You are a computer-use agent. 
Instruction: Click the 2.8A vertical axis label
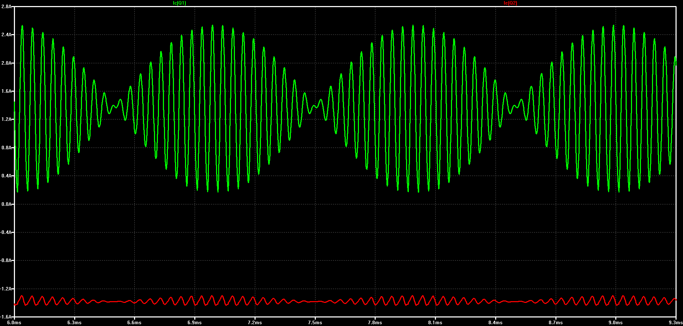click(x=6, y=6)
